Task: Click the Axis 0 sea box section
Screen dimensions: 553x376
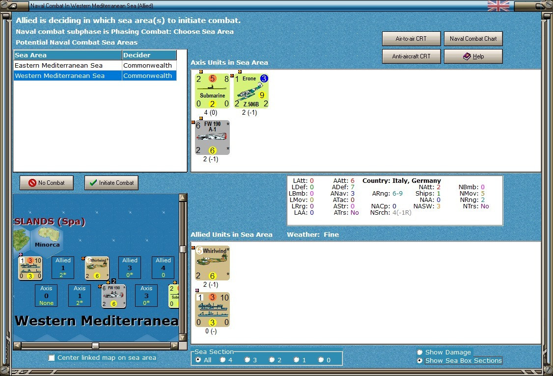Action: pyautogui.click(x=46, y=296)
